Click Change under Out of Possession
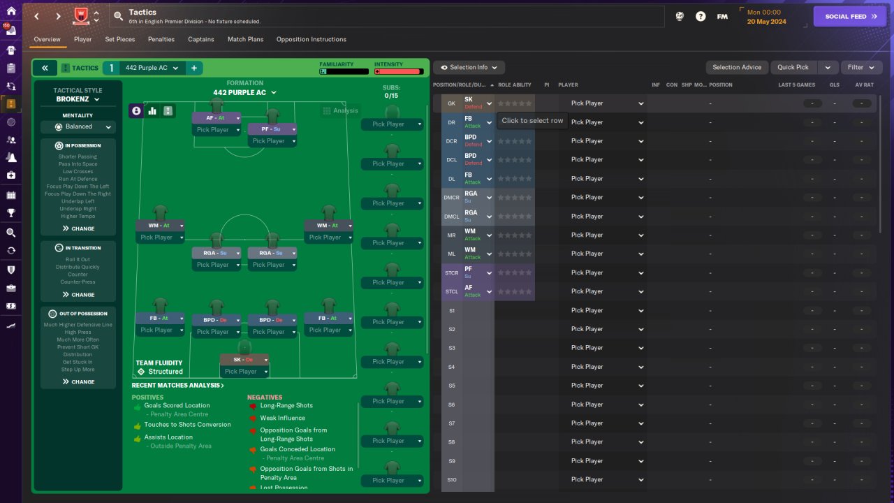 pos(78,381)
